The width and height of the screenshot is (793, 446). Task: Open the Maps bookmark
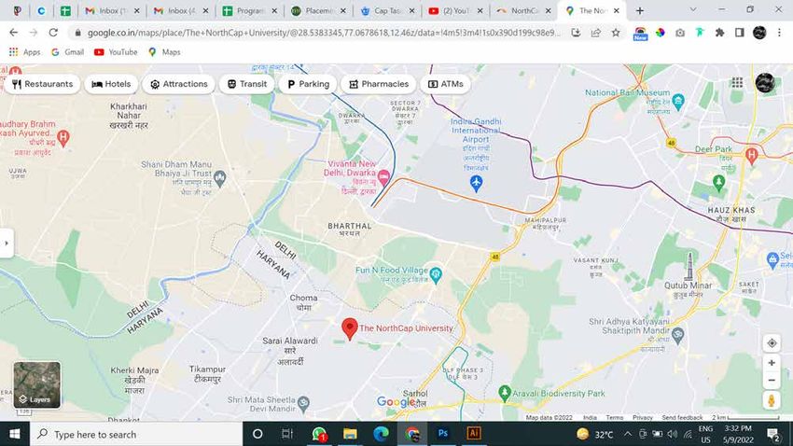pos(164,52)
